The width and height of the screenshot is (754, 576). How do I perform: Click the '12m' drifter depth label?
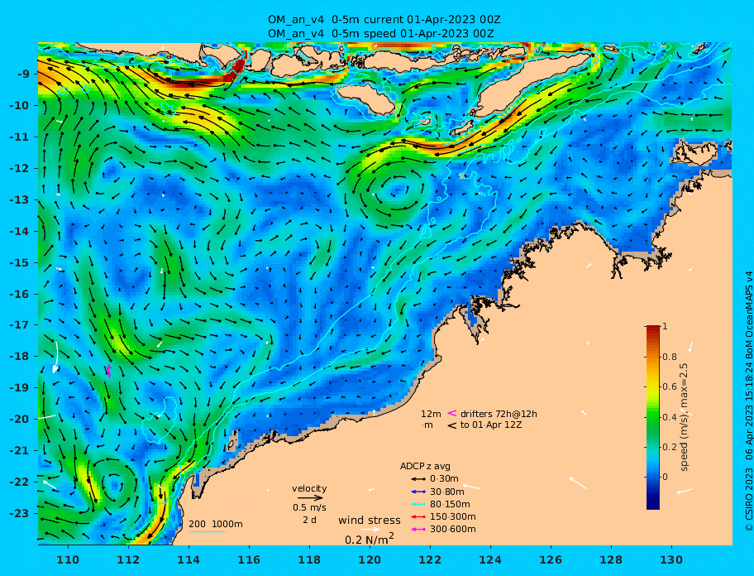click(x=431, y=414)
